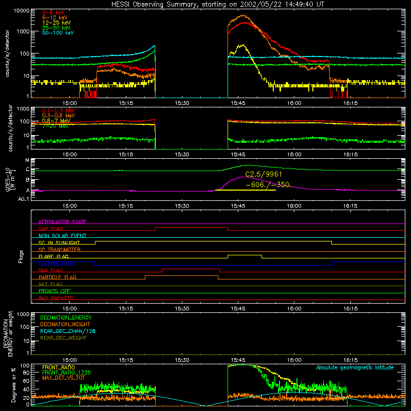Click the yellow flare duration bar in GOES plot

pyautogui.click(x=246, y=190)
